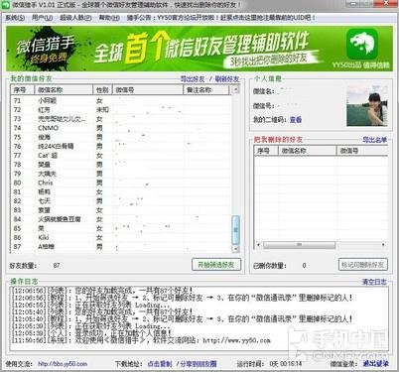This screenshot has height=372, width=399.
Task: Open the 用户(U) menu
Action: tap(43, 18)
